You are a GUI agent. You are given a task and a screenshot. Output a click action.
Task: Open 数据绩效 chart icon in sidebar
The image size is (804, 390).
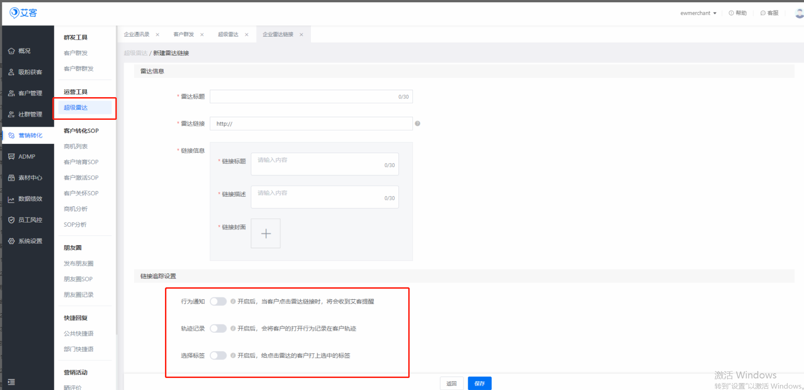coord(12,199)
